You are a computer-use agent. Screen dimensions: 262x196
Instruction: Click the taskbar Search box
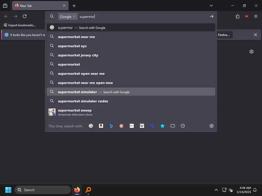[43, 190]
